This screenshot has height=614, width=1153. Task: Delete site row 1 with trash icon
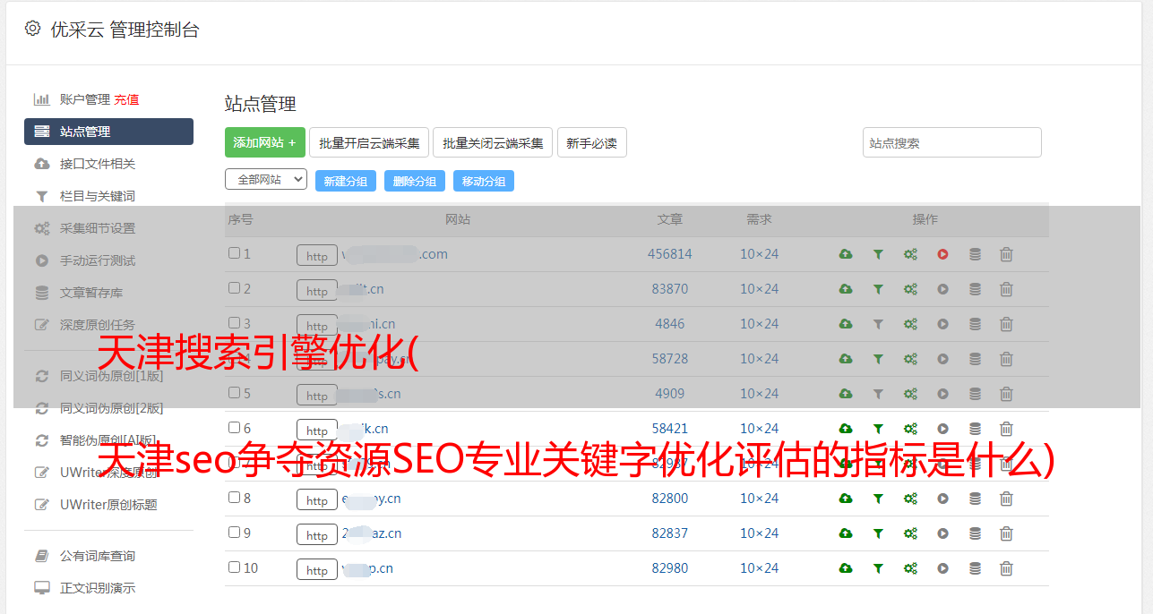[1006, 254]
